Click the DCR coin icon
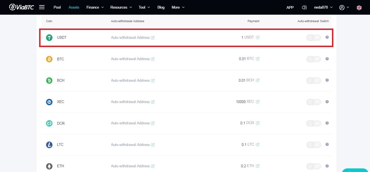 tap(49, 123)
